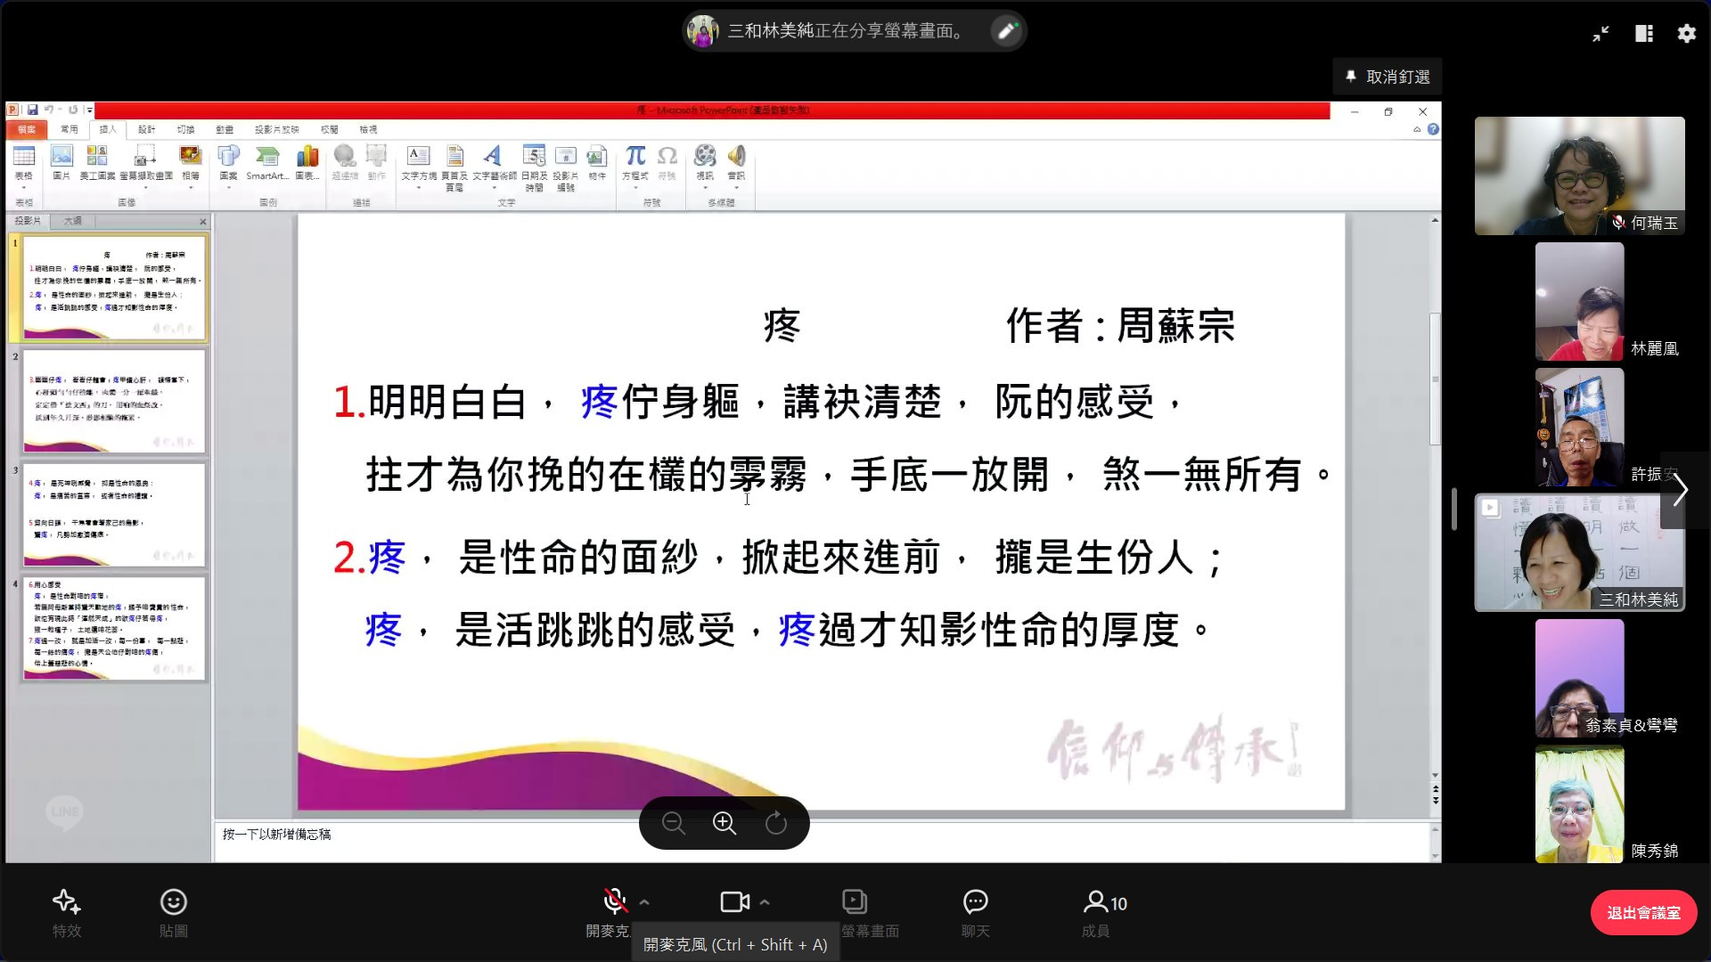
Task: Expand microphone options arrow
Action: pyautogui.click(x=644, y=902)
